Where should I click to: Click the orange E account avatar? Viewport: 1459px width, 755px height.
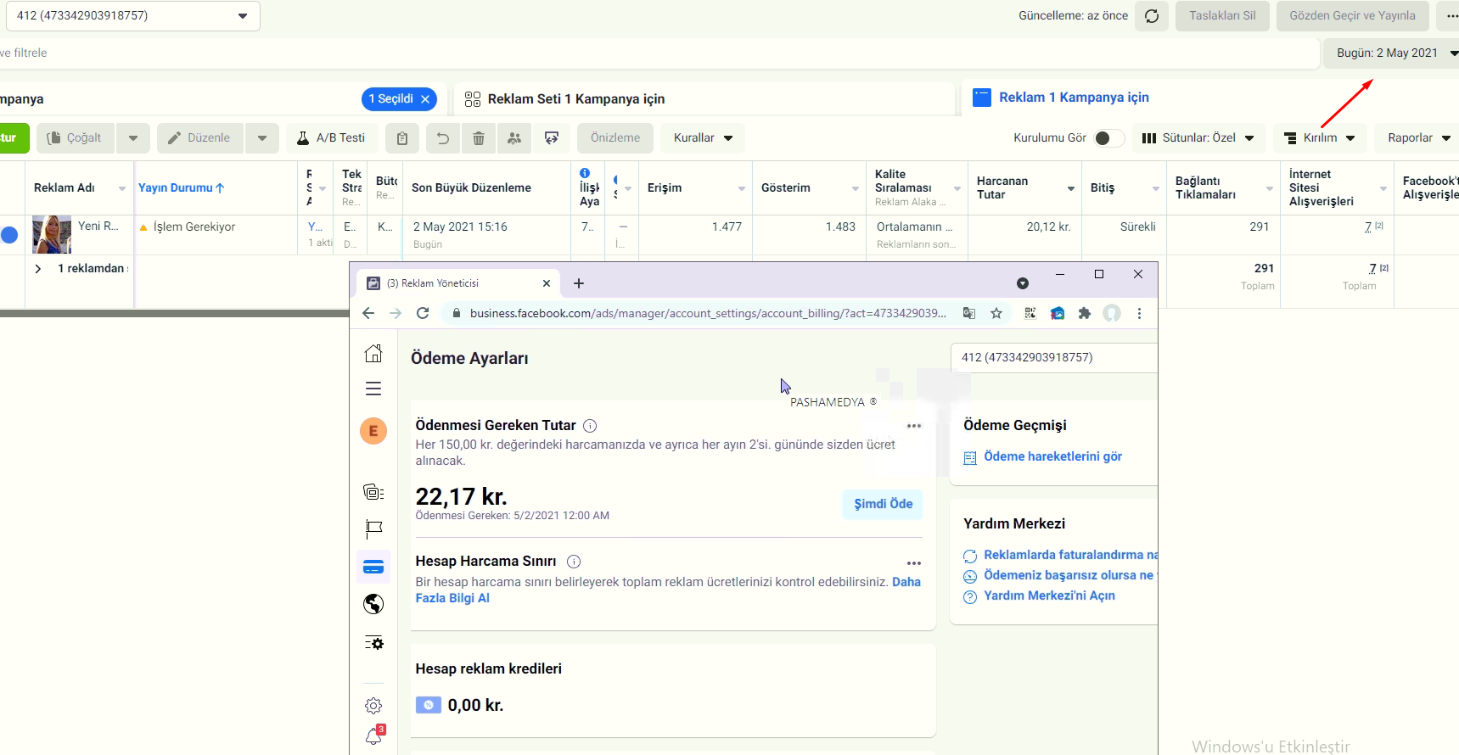tap(373, 431)
